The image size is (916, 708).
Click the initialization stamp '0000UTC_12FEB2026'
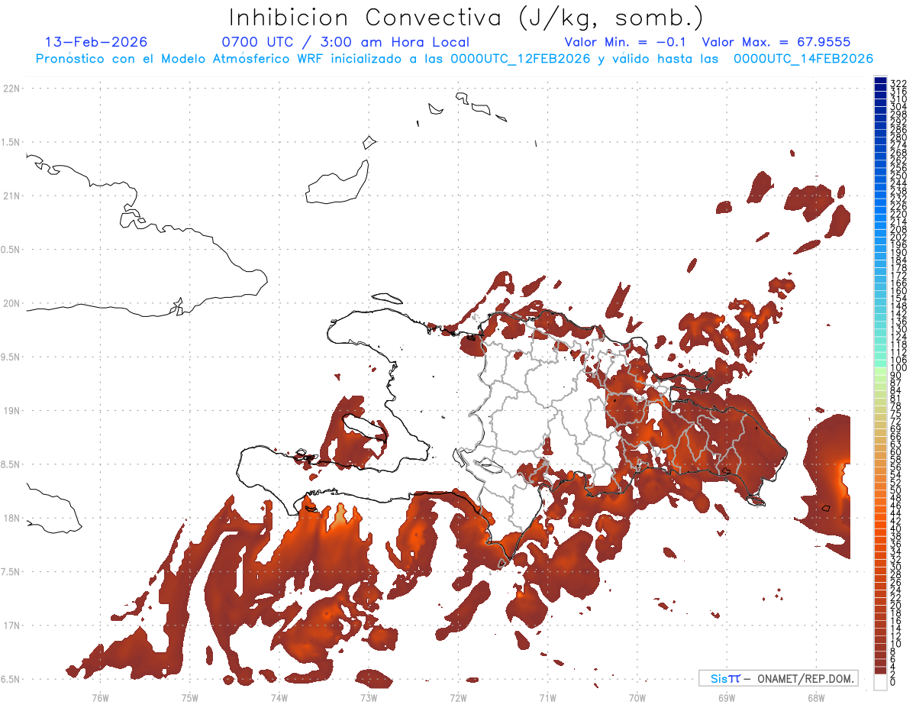pyautogui.click(x=520, y=59)
